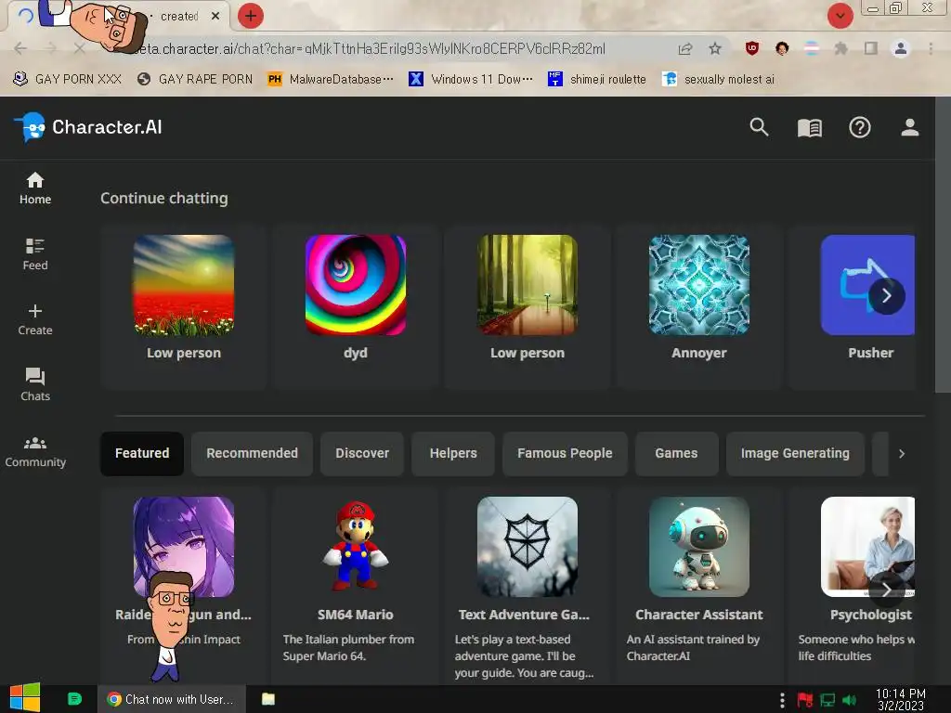Select the Games tab
Image resolution: width=951 pixels, height=713 pixels.
676,453
